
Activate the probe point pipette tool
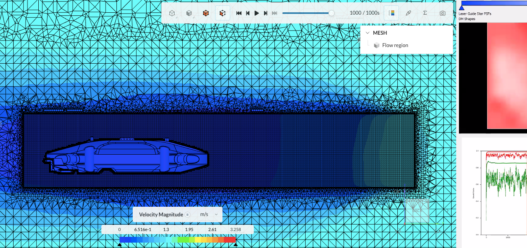coord(408,13)
